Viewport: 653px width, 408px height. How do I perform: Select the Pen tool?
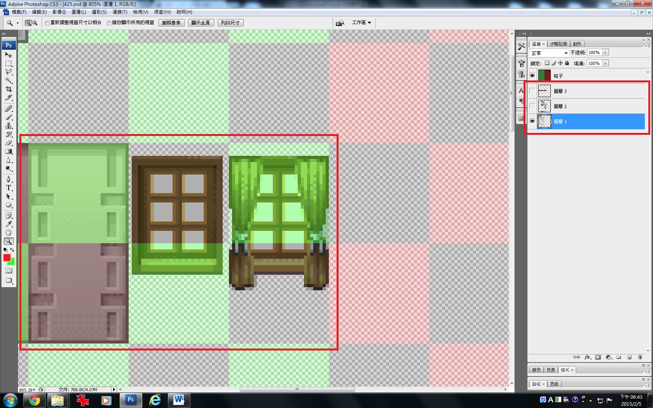point(9,179)
